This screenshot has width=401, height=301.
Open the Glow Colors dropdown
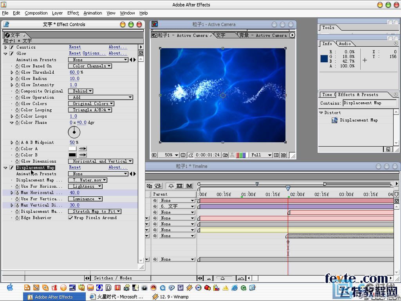pos(91,103)
